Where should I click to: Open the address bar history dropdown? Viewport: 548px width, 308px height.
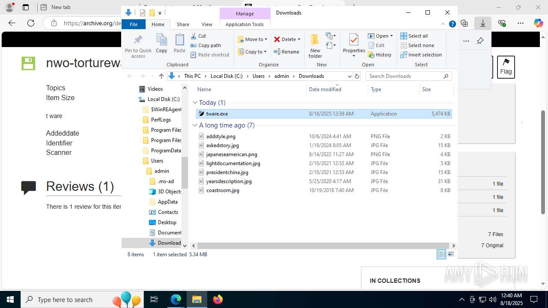point(349,76)
